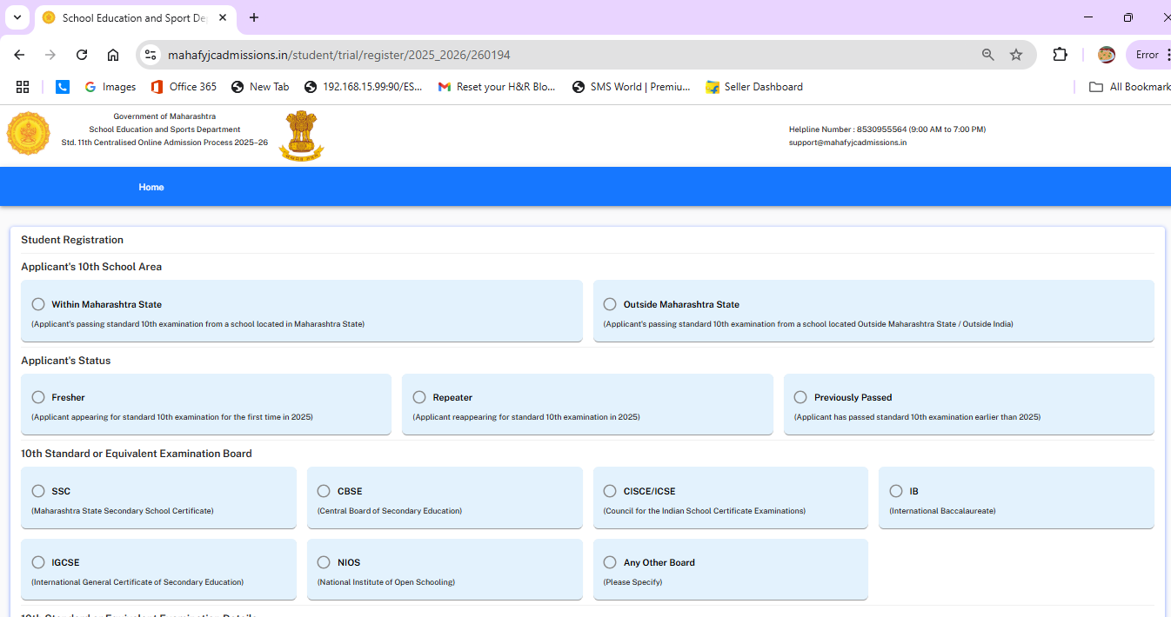
Task: Open the blue phone bookmark icon
Action: tap(63, 87)
